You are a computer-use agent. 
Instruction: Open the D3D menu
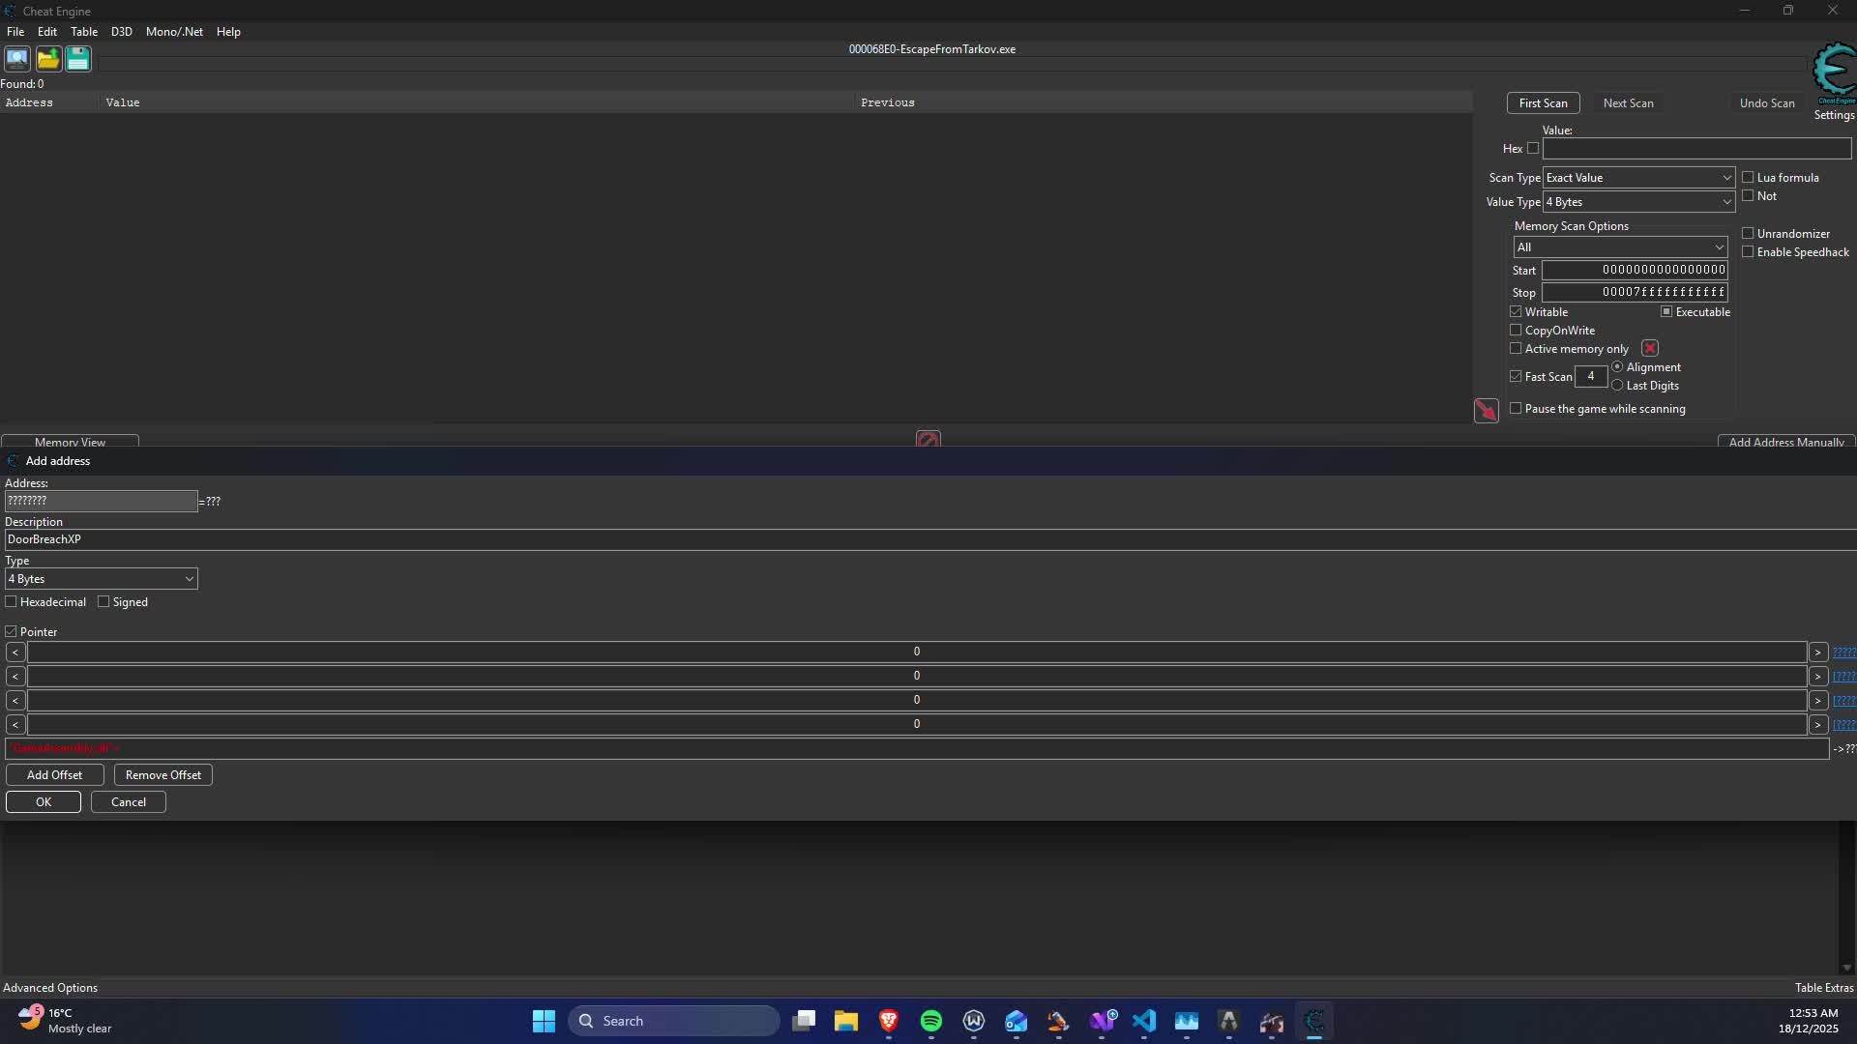(122, 32)
